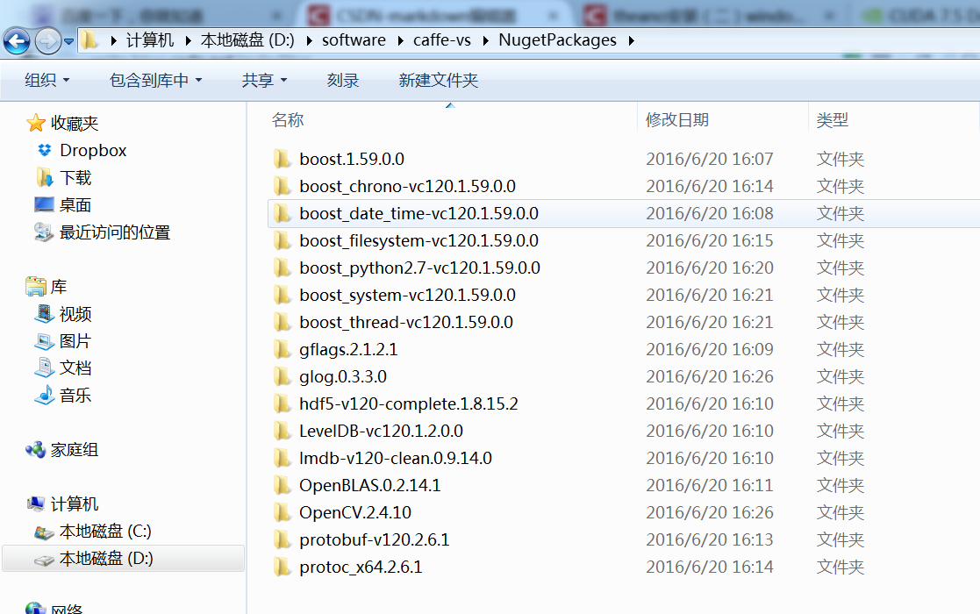
Task: Sort files by 修改日期 column header
Action: [x=677, y=120]
